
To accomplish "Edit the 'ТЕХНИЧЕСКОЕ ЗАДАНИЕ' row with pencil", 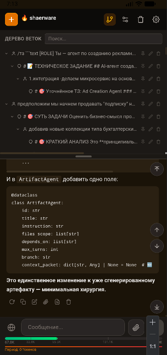I will (151, 66).
